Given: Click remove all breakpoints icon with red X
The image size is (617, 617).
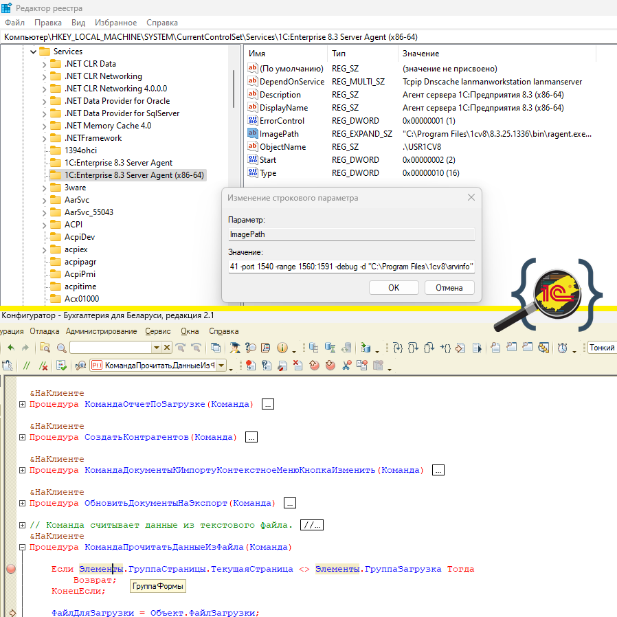Looking at the screenshot, I should [298, 366].
